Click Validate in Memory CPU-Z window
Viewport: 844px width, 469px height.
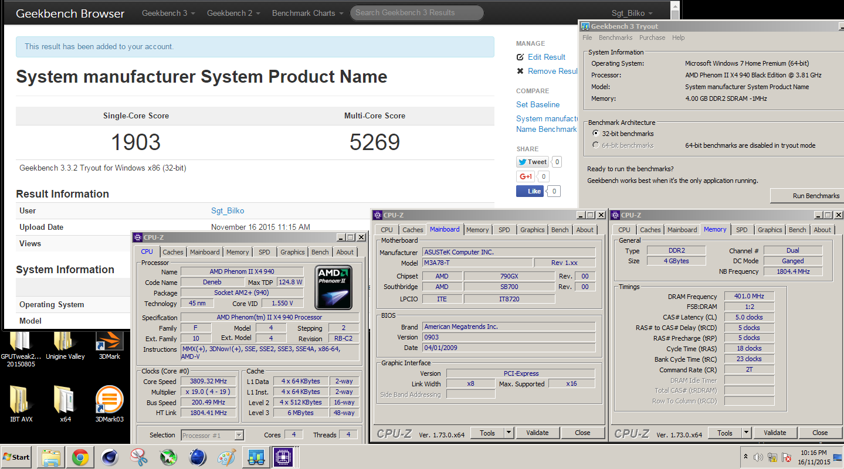click(x=775, y=433)
